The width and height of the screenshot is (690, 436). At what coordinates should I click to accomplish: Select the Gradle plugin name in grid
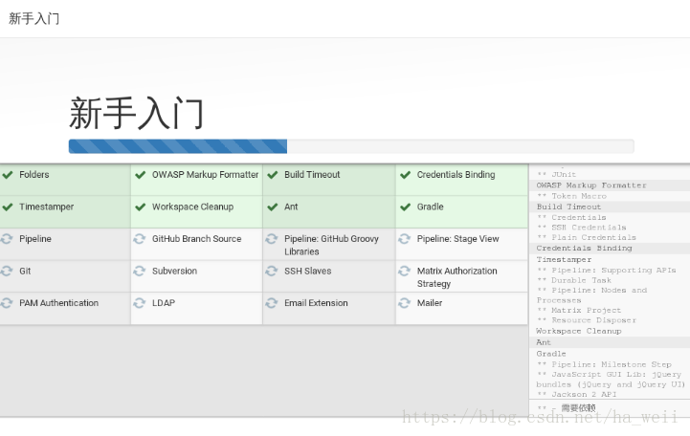point(431,207)
